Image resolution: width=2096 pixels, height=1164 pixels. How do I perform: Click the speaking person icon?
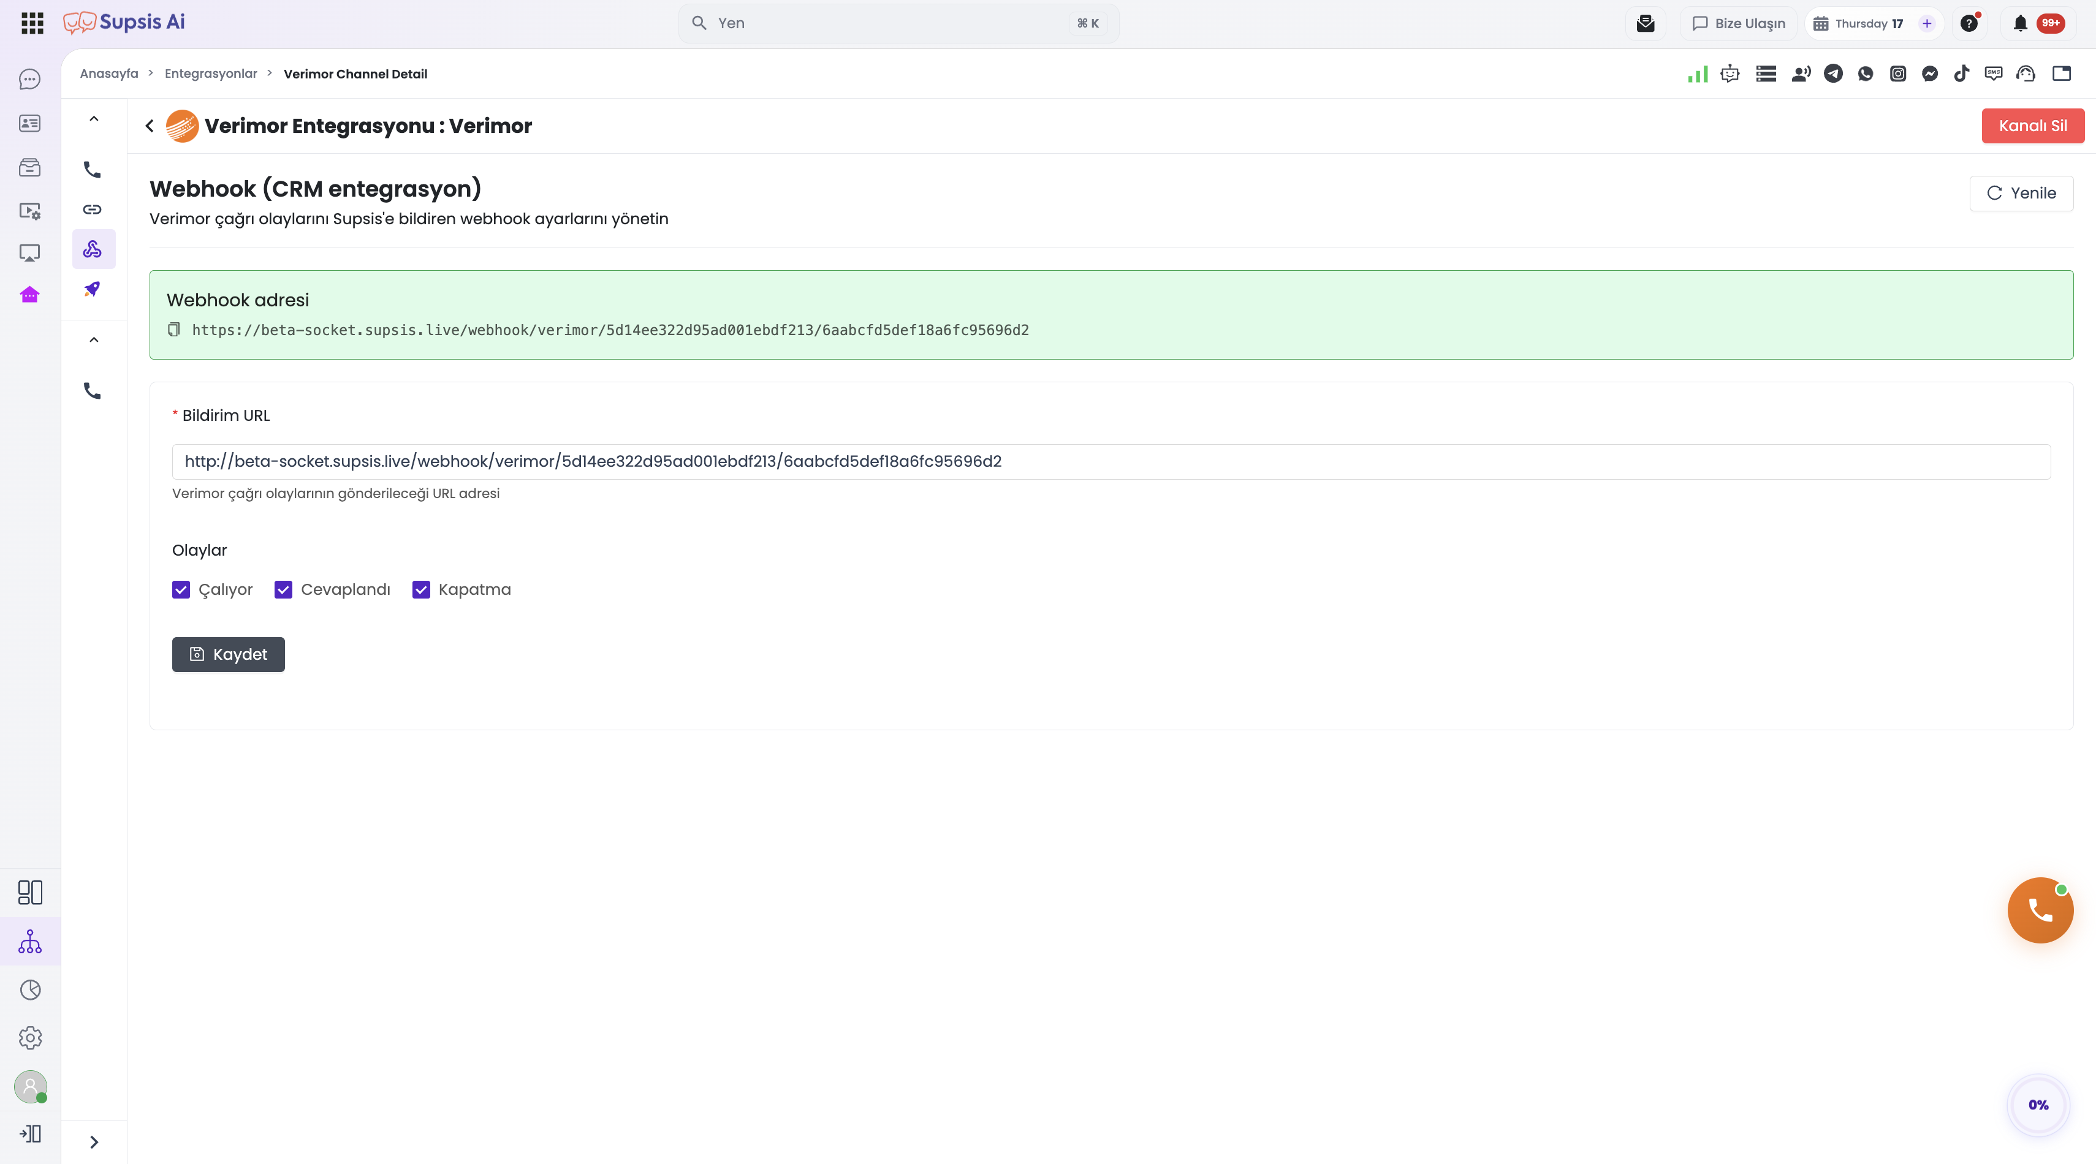pyautogui.click(x=1801, y=74)
